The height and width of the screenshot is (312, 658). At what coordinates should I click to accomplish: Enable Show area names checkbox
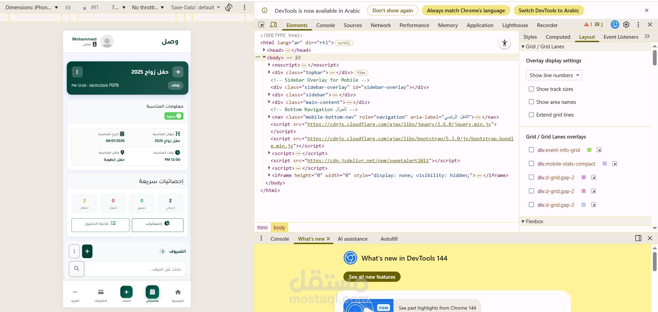(531, 102)
